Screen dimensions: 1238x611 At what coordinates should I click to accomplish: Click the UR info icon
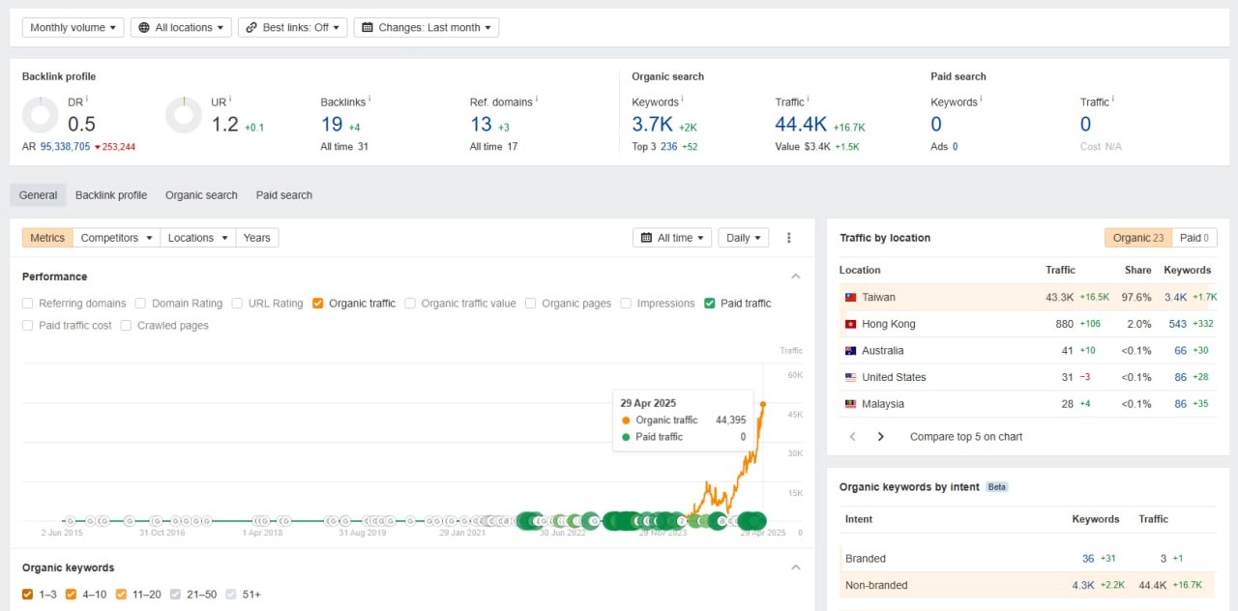(x=230, y=99)
